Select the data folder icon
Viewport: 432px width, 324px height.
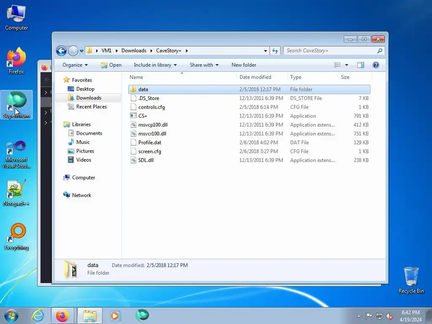pos(133,89)
